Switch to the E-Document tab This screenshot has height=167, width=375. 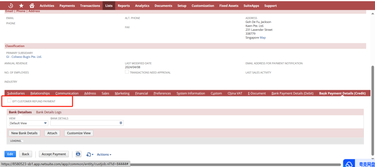[257, 93]
